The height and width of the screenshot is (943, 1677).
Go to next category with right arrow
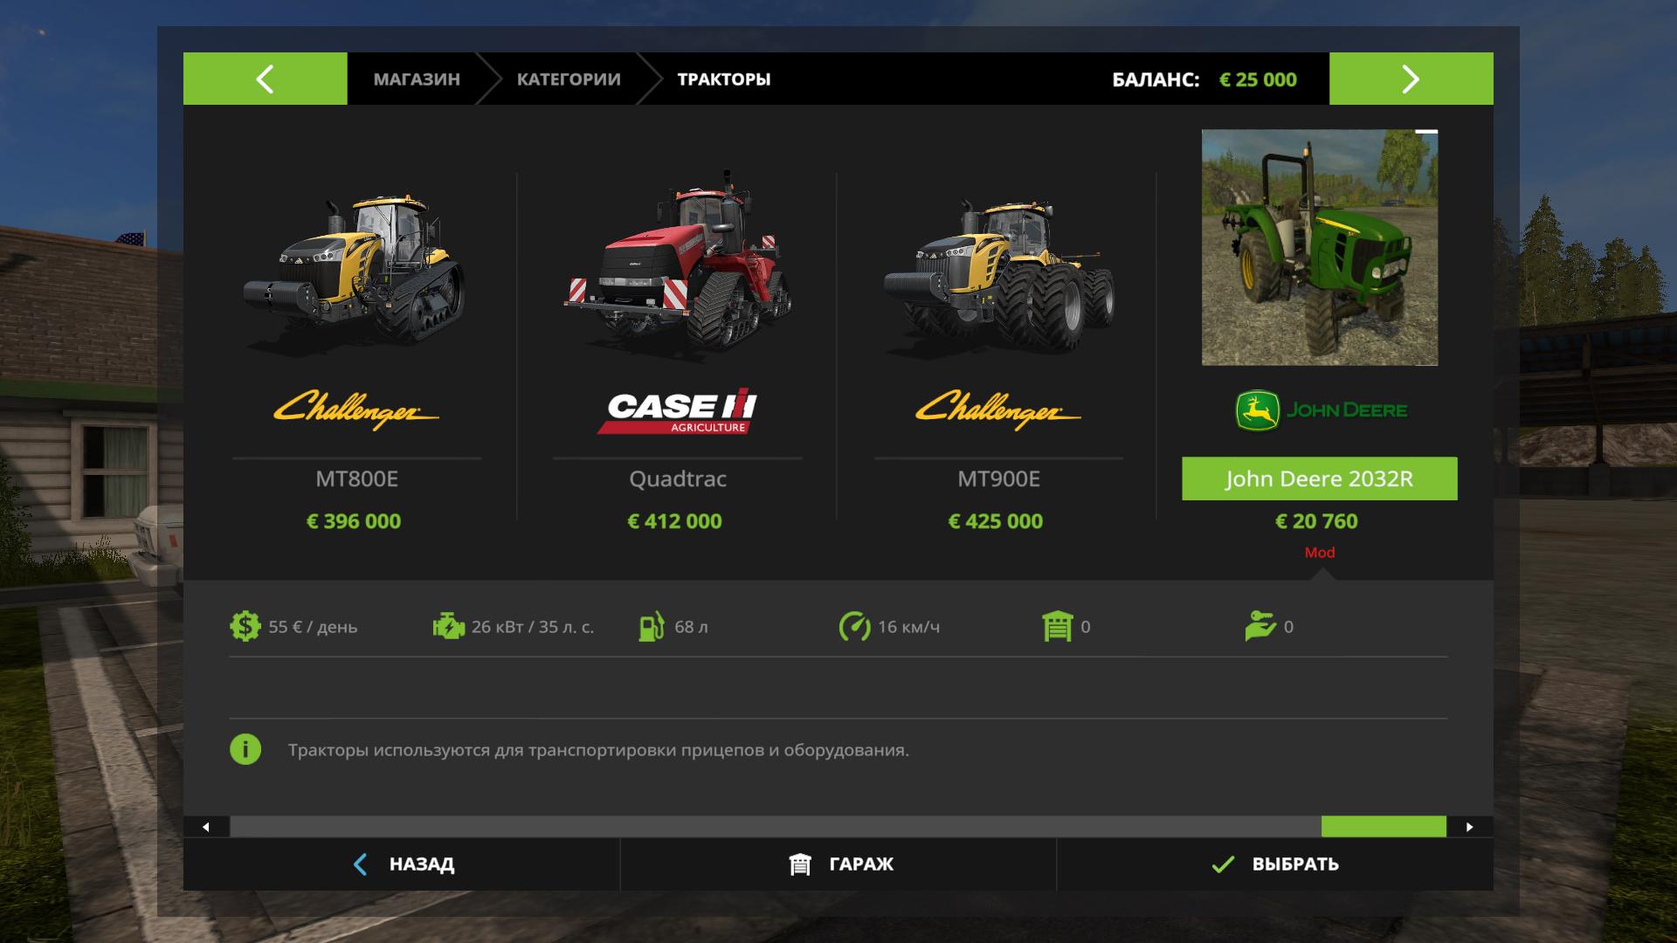click(x=1411, y=79)
